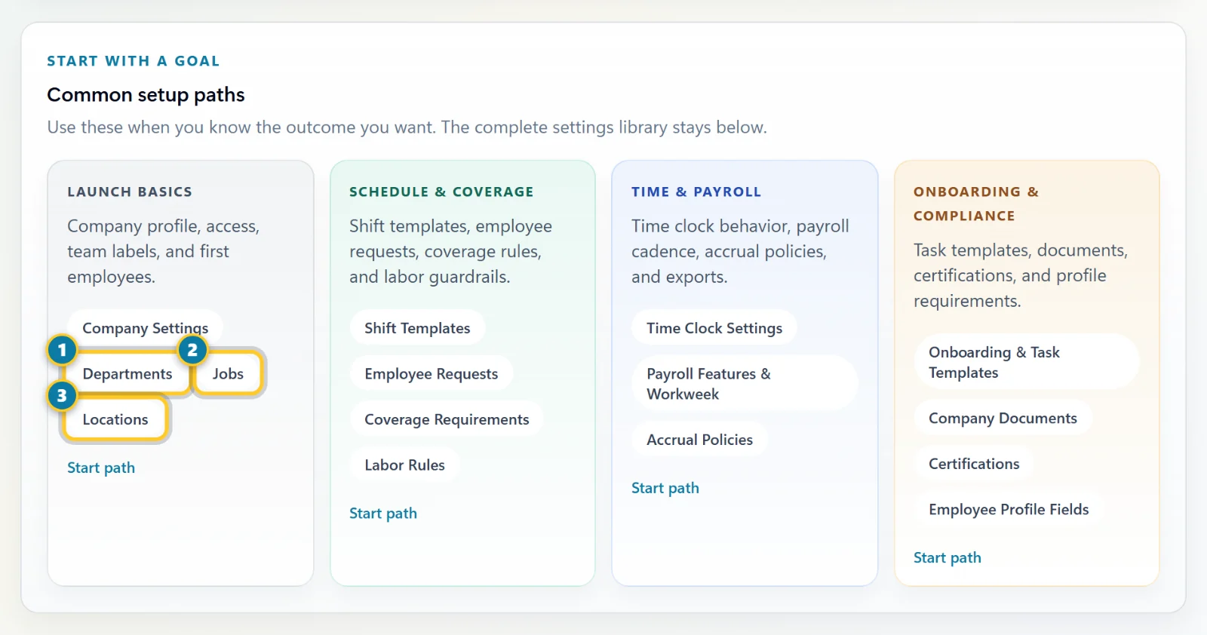Open Coverage Requirements chip
The height and width of the screenshot is (635, 1207).
(x=447, y=419)
